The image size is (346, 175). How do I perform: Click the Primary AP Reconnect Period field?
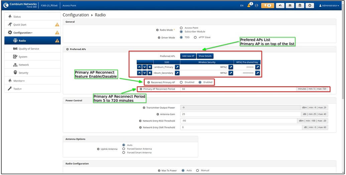tap(238, 89)
